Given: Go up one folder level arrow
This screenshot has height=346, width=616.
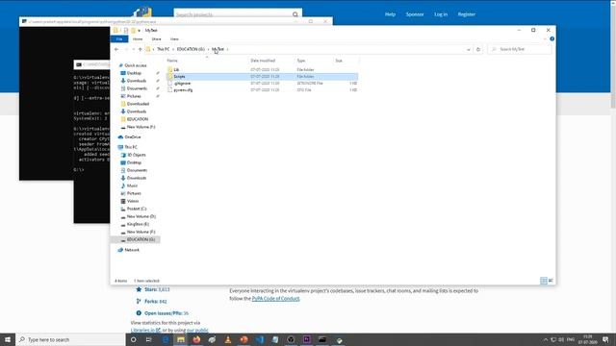Looking at the screenshot, I should coord(140,49).
